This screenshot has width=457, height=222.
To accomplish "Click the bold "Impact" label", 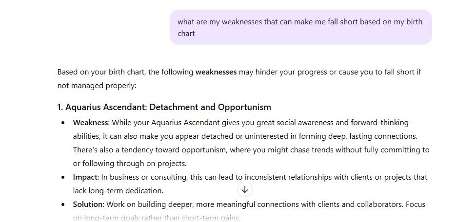I will [85, 177].
